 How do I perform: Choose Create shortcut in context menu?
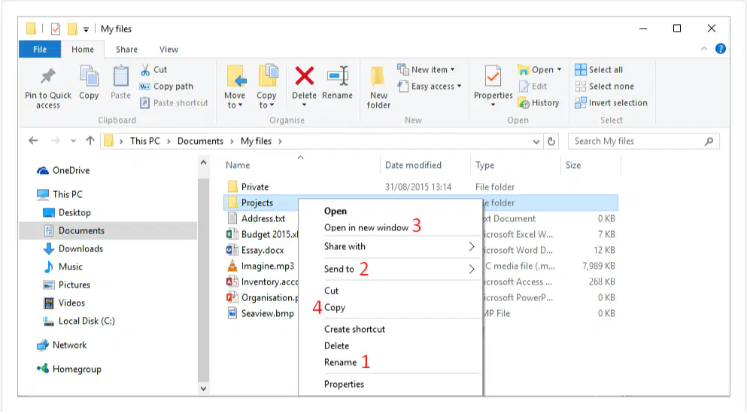pyautogui.click(x=354, y=329)
